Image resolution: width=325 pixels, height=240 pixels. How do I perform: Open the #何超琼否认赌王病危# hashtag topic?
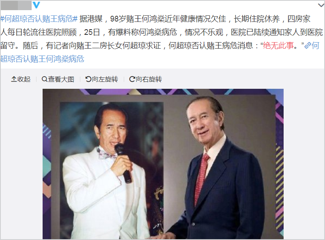click(x=39, y=19)
